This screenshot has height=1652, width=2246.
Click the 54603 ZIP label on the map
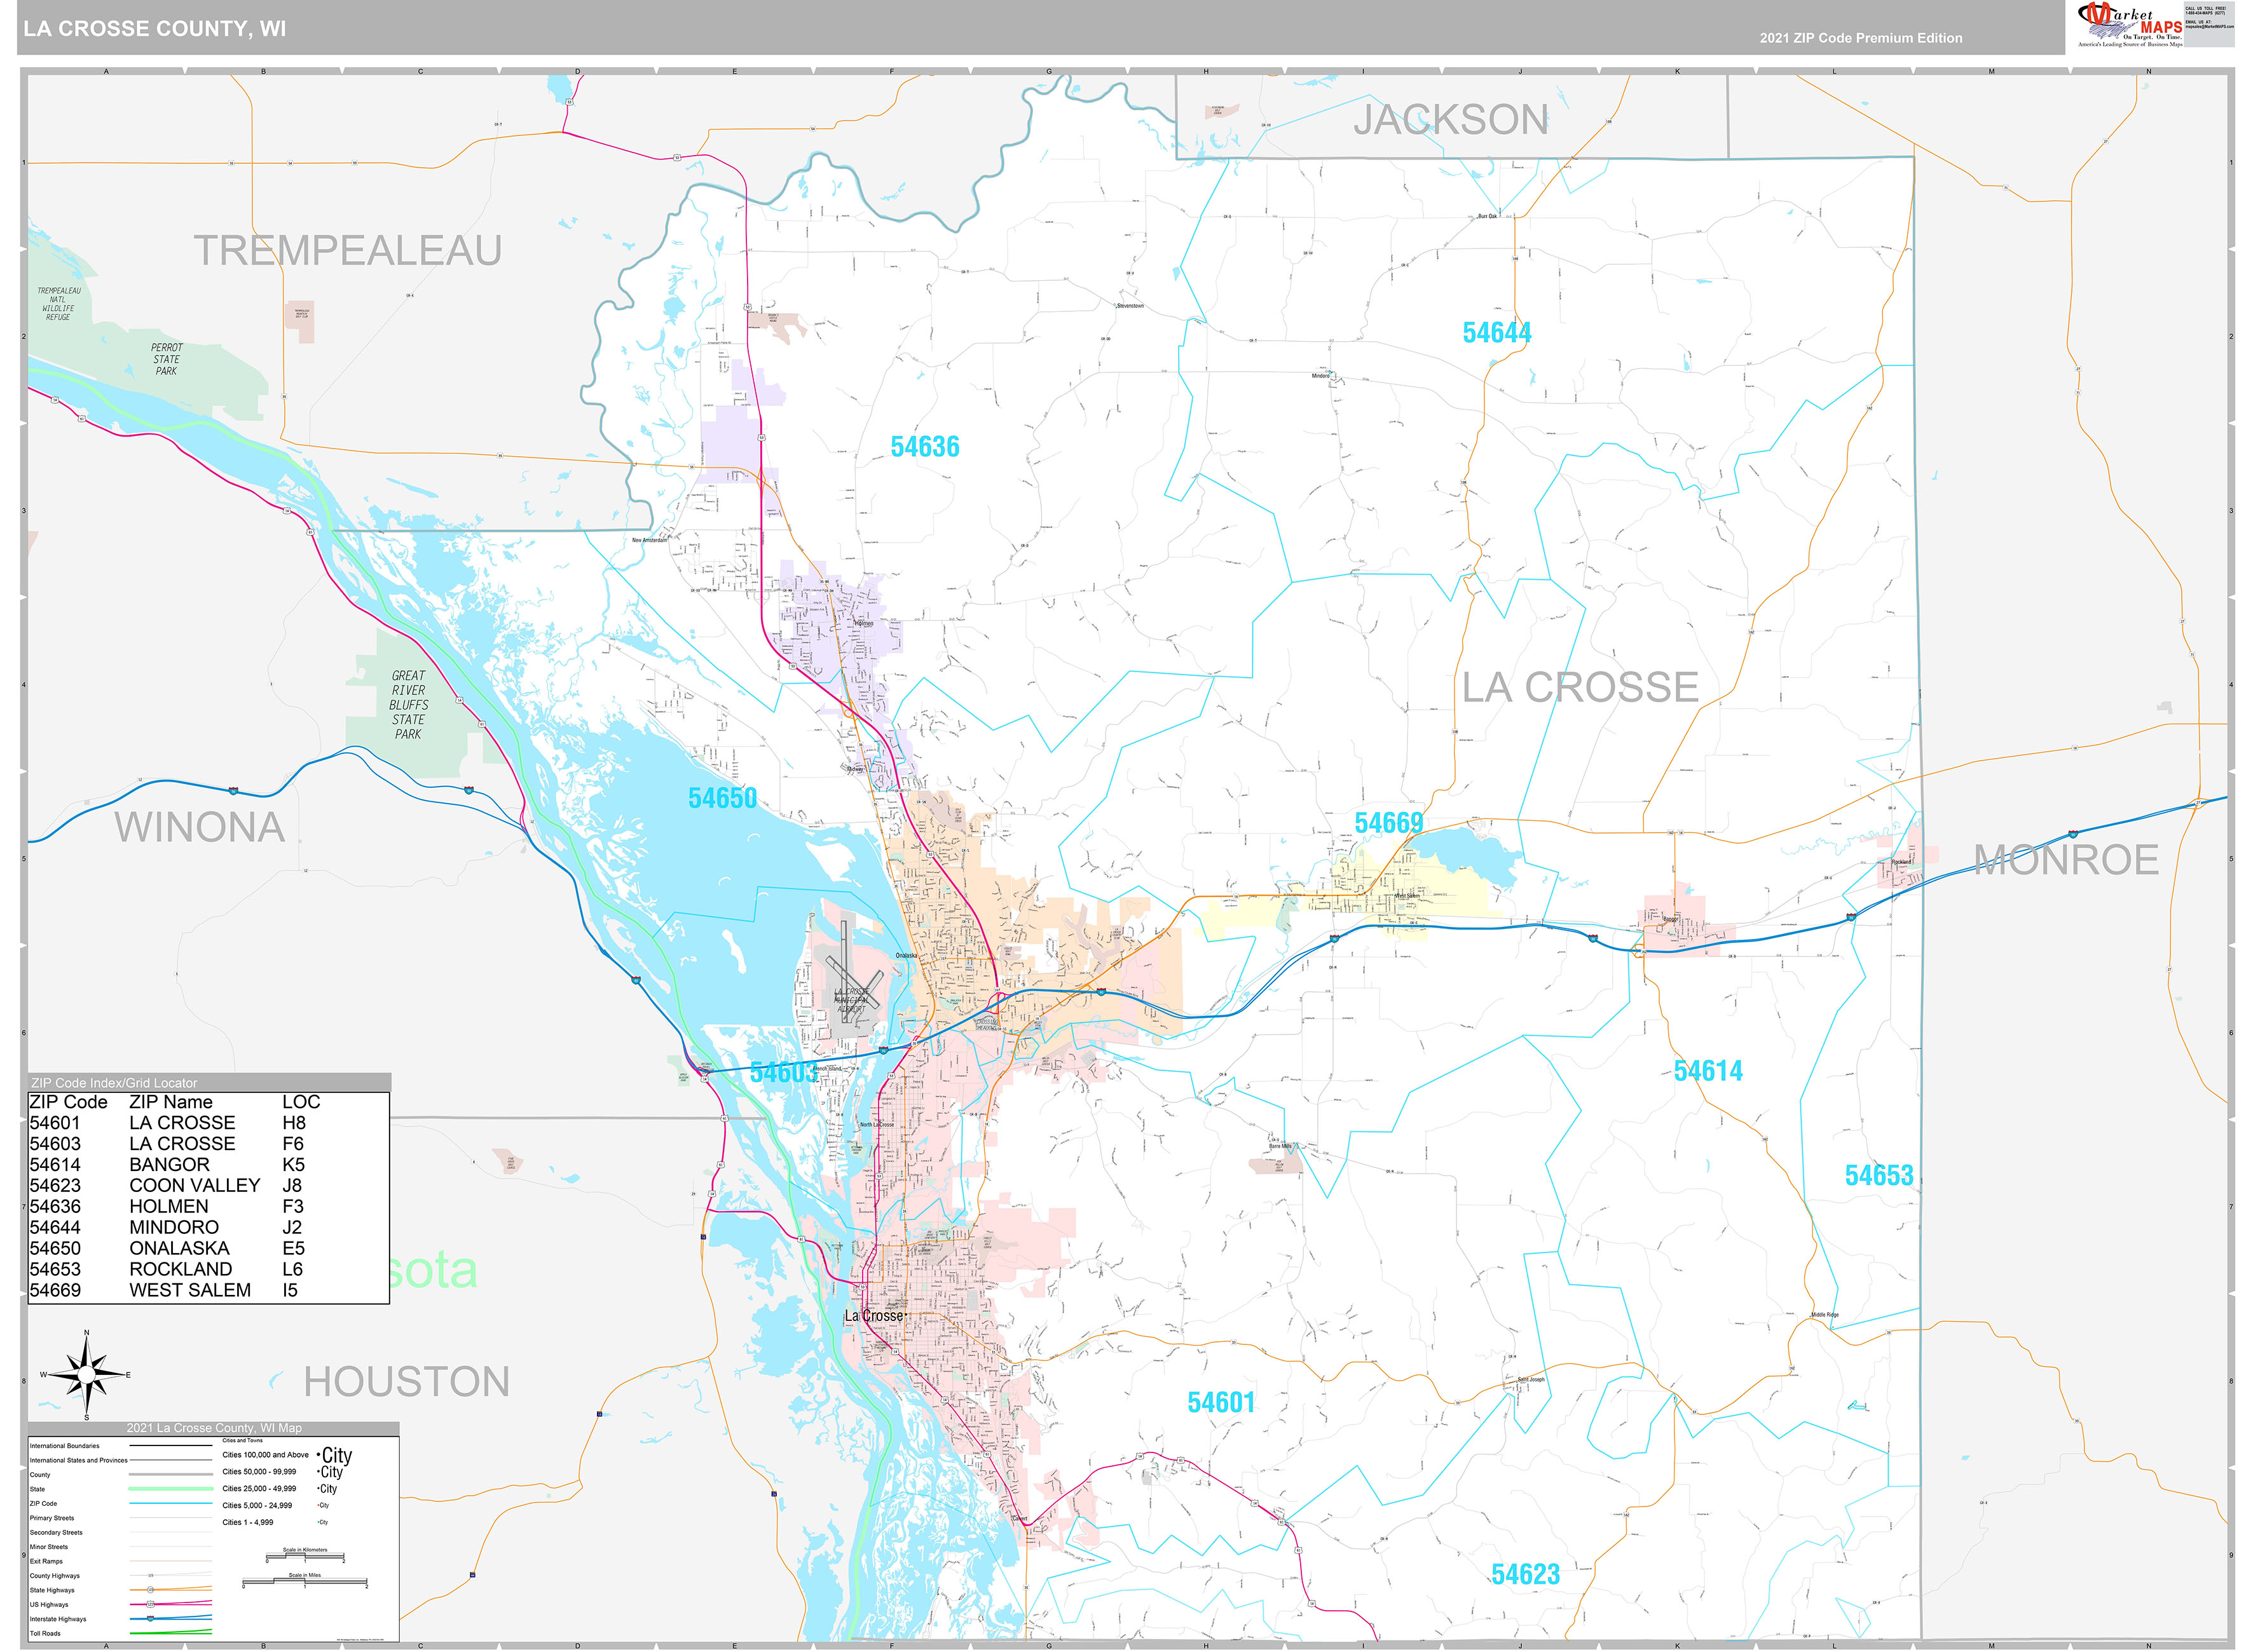783,1073
